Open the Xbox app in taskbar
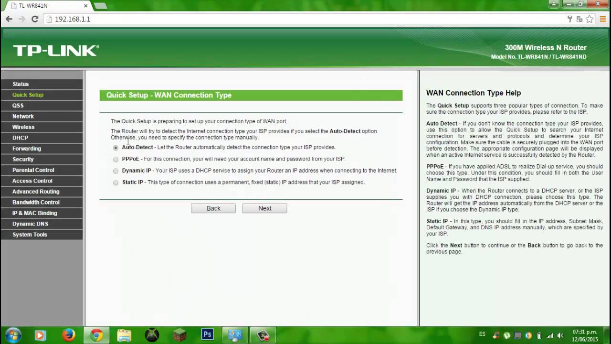The image size is (611, 344). pos(152,335)
